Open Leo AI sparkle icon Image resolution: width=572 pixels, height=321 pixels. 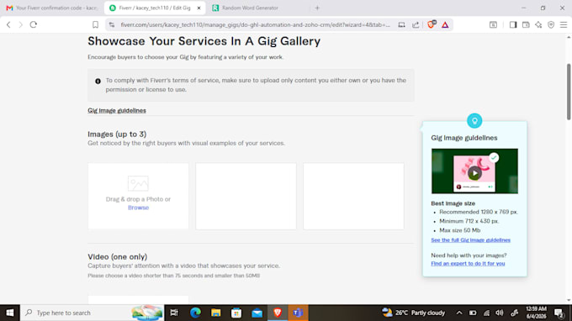pos(538,24)
